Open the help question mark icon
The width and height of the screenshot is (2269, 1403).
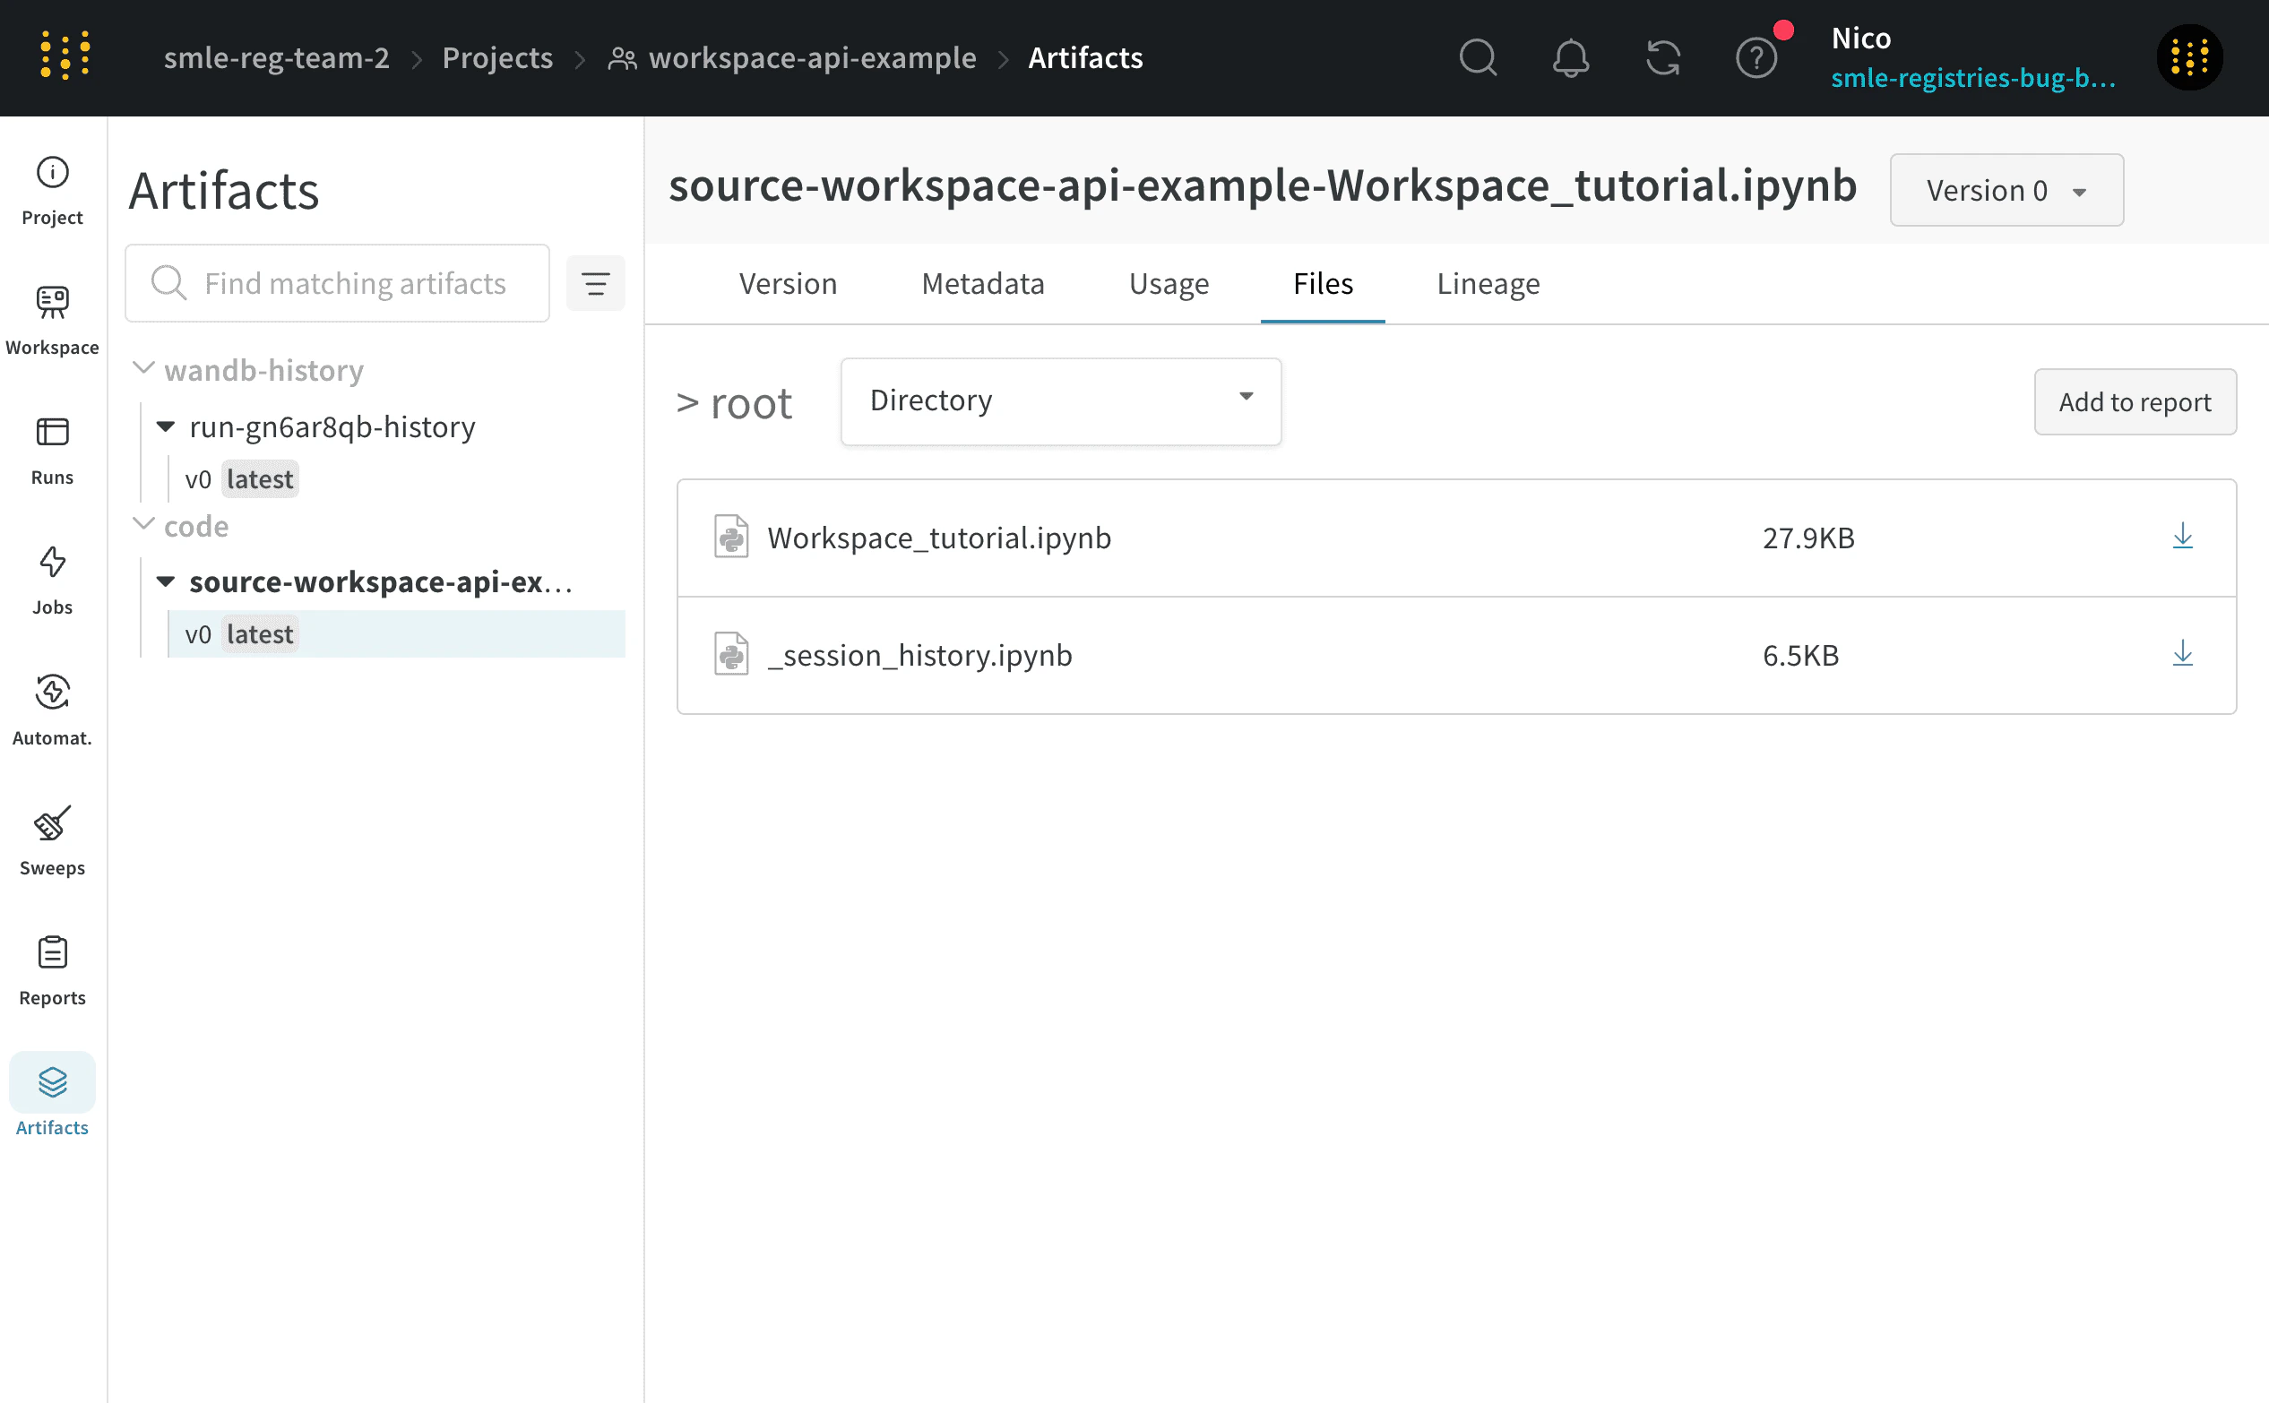tap(1756, 58)
